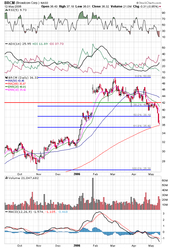
Task: Click the 0.0%: 50.00 Fibonacci label
Action: (143, 76)
